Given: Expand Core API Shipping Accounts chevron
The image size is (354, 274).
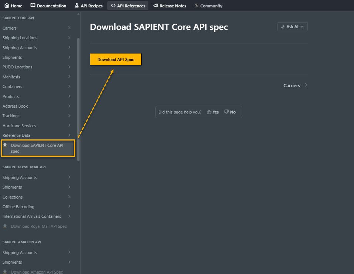Looking at the screenshot, I should [x=69, y=47].
